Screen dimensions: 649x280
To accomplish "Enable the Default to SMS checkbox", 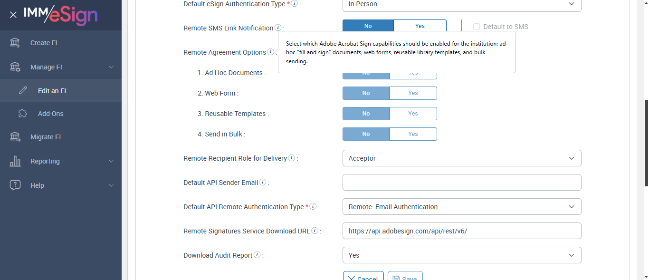I will click(477, 27).
